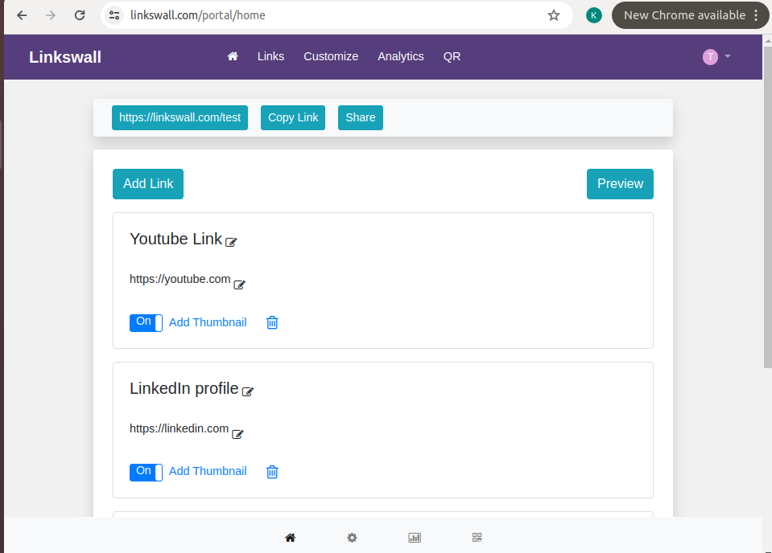Bookmark this page with the star icon
This screenshot has height=553, width=772.
(x=554, y=15)
